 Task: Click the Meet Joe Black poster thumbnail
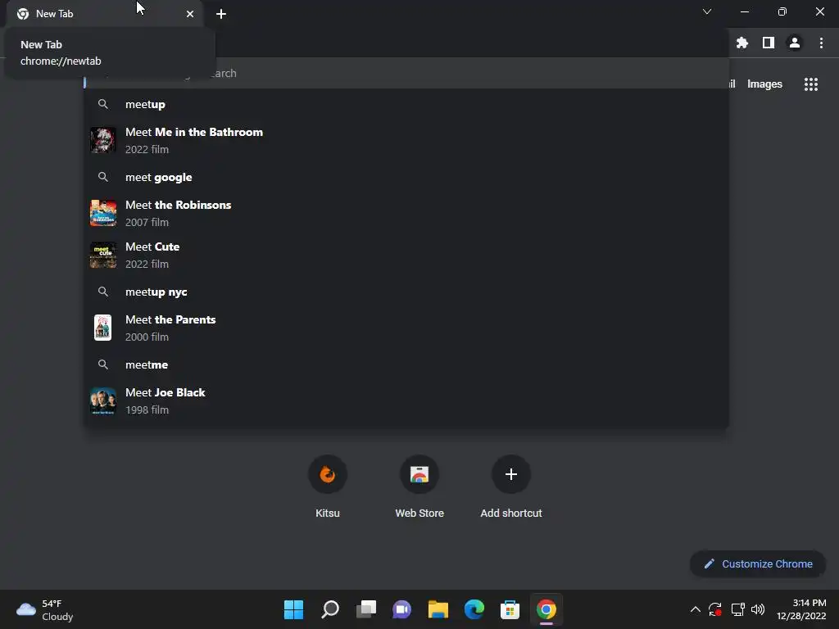pyautogui.click(x=102, y=400)
